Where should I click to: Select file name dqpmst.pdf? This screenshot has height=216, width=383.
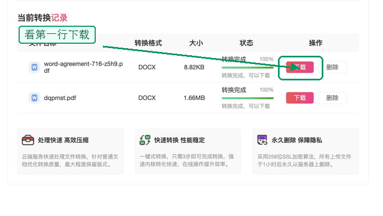click(x=60, y=98)
